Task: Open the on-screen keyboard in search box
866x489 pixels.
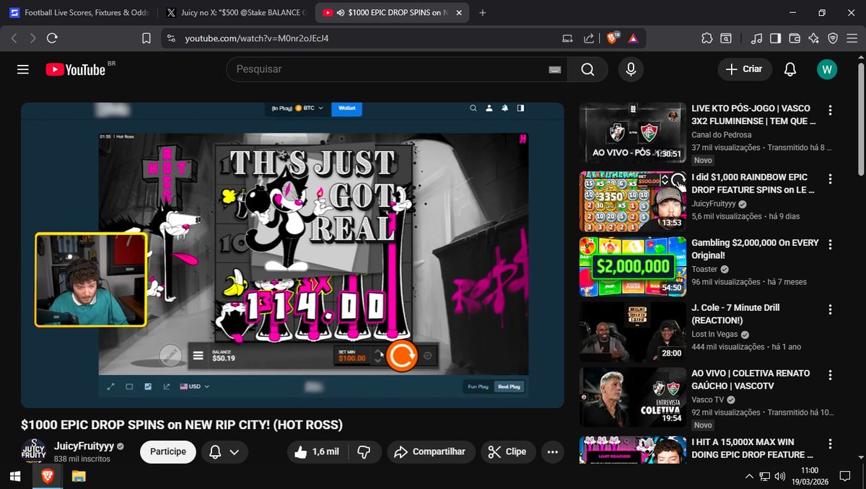Action: 555,69
